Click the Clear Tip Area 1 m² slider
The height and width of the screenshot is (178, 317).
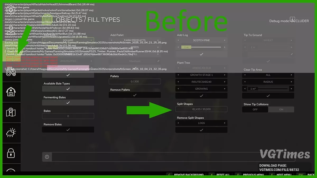pyautogui.click(x=268, y=89)
